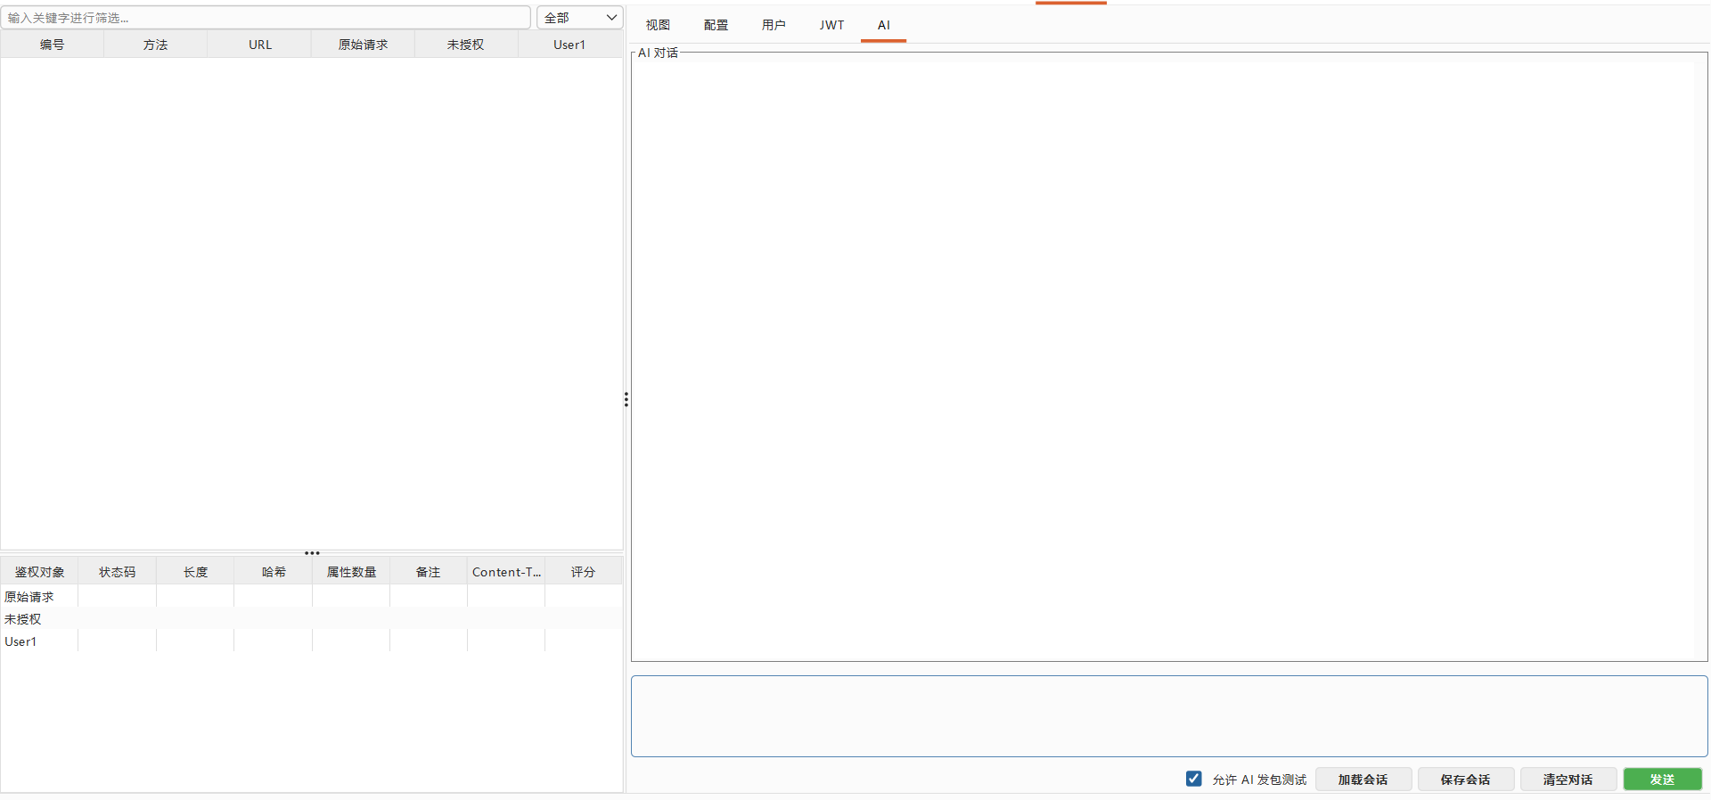This screenshot has height=800, width=1711.
Task: Click the 状态码 column header
Action: click(x=117, y=572)
